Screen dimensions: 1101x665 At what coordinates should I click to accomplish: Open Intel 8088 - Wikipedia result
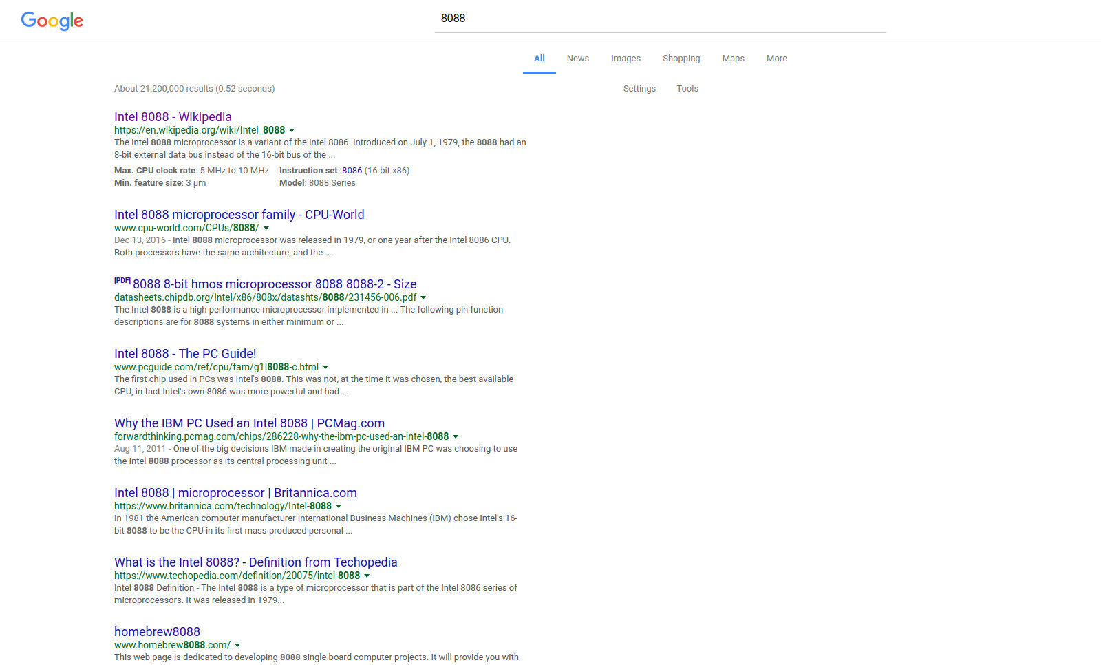[x=173, y=117]
